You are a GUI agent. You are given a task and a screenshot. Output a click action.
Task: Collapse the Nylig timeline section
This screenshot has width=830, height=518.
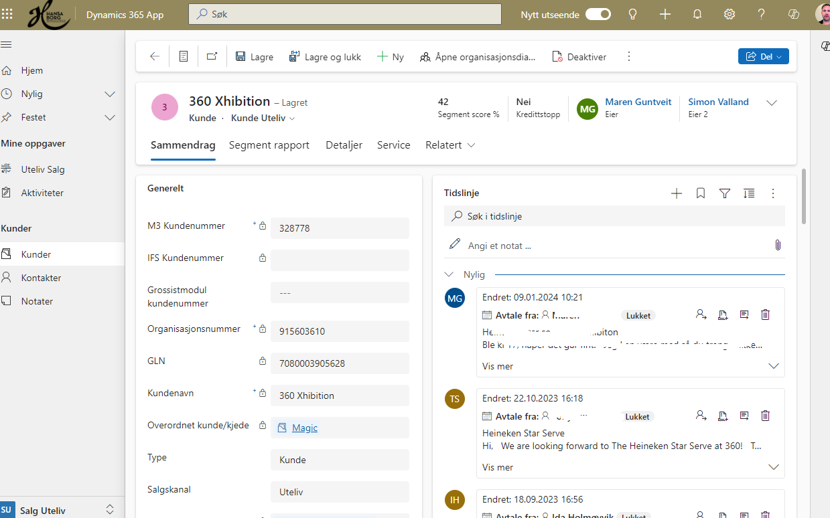pos(449,274)
